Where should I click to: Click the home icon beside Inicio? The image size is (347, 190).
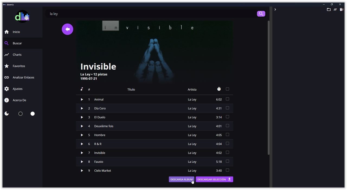coord(7,32)
